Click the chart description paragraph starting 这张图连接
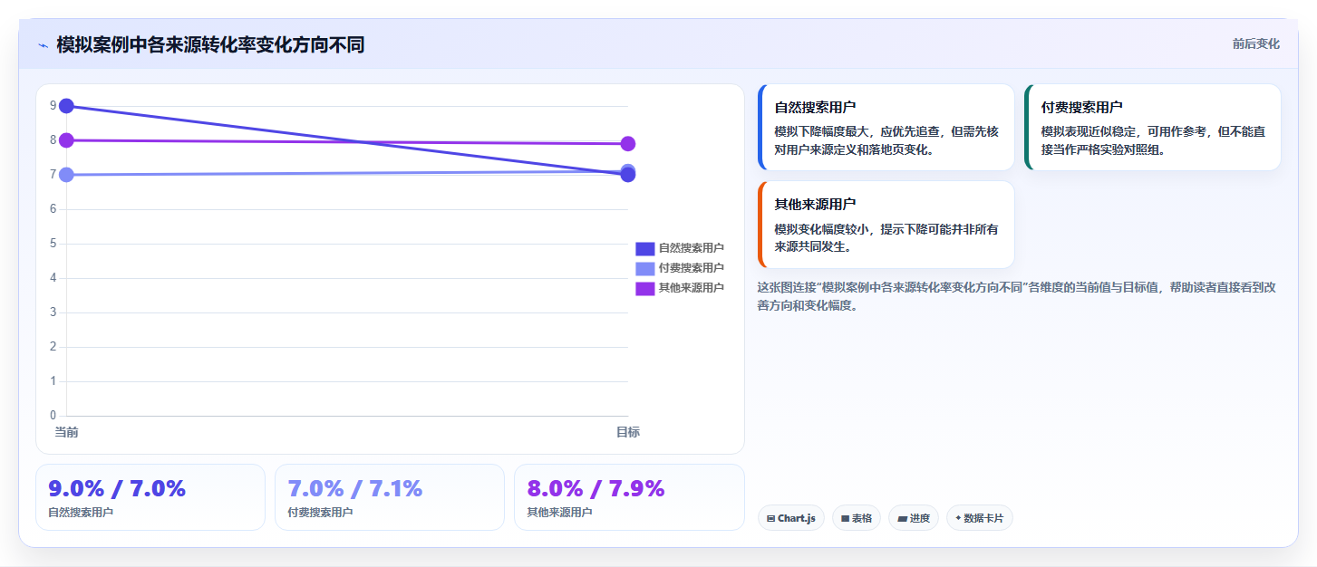Screen dimensions: 1317x567 1017,296
